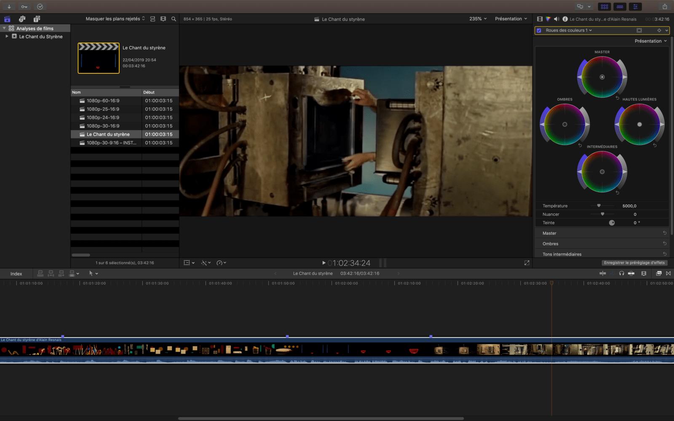
Task: Click the search icon in the browser
Action: [x=173, y=19]
